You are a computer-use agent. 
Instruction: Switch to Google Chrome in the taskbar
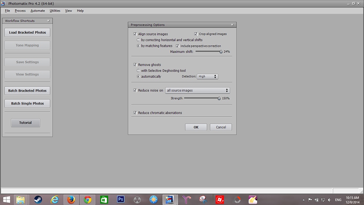87,200
